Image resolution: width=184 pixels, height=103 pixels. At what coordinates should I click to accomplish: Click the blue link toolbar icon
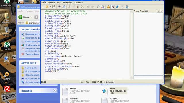click(117, 7)
